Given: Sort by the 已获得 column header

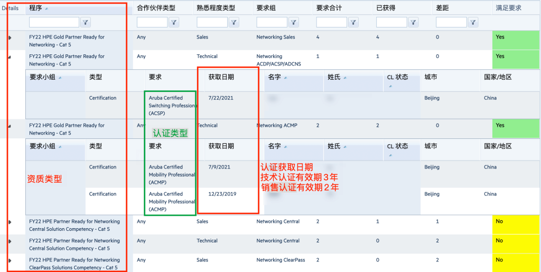Looking at the screenshot, I should click(x=386, y=8).
